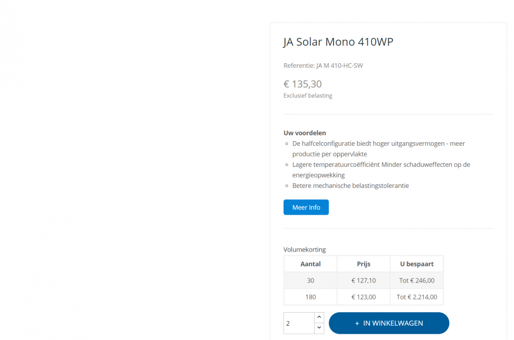Click the Lagere temperatuurcoëfficiënt benefit bullet
The height and width of the screenshot is (340, 514).
point(381,169)
